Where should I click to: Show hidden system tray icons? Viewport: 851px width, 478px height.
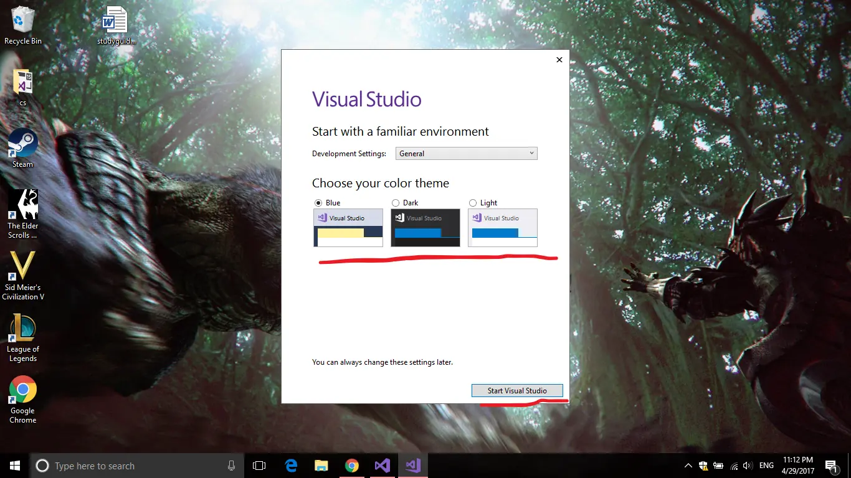pos(688,466)
